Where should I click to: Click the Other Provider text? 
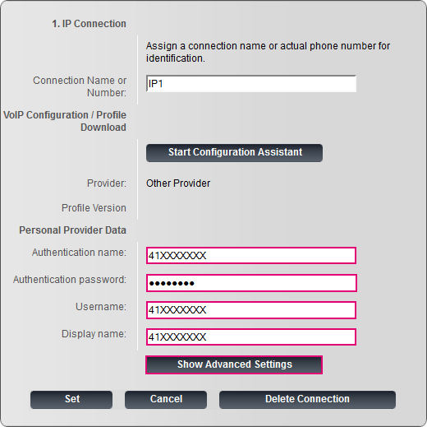pyautogui.click(x=178, y=183)
